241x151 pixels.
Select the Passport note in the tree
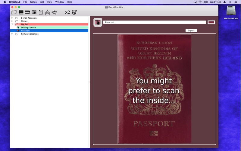click(x=49, y=31)
